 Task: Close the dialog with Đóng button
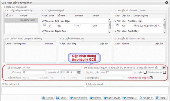pos(161,98)
